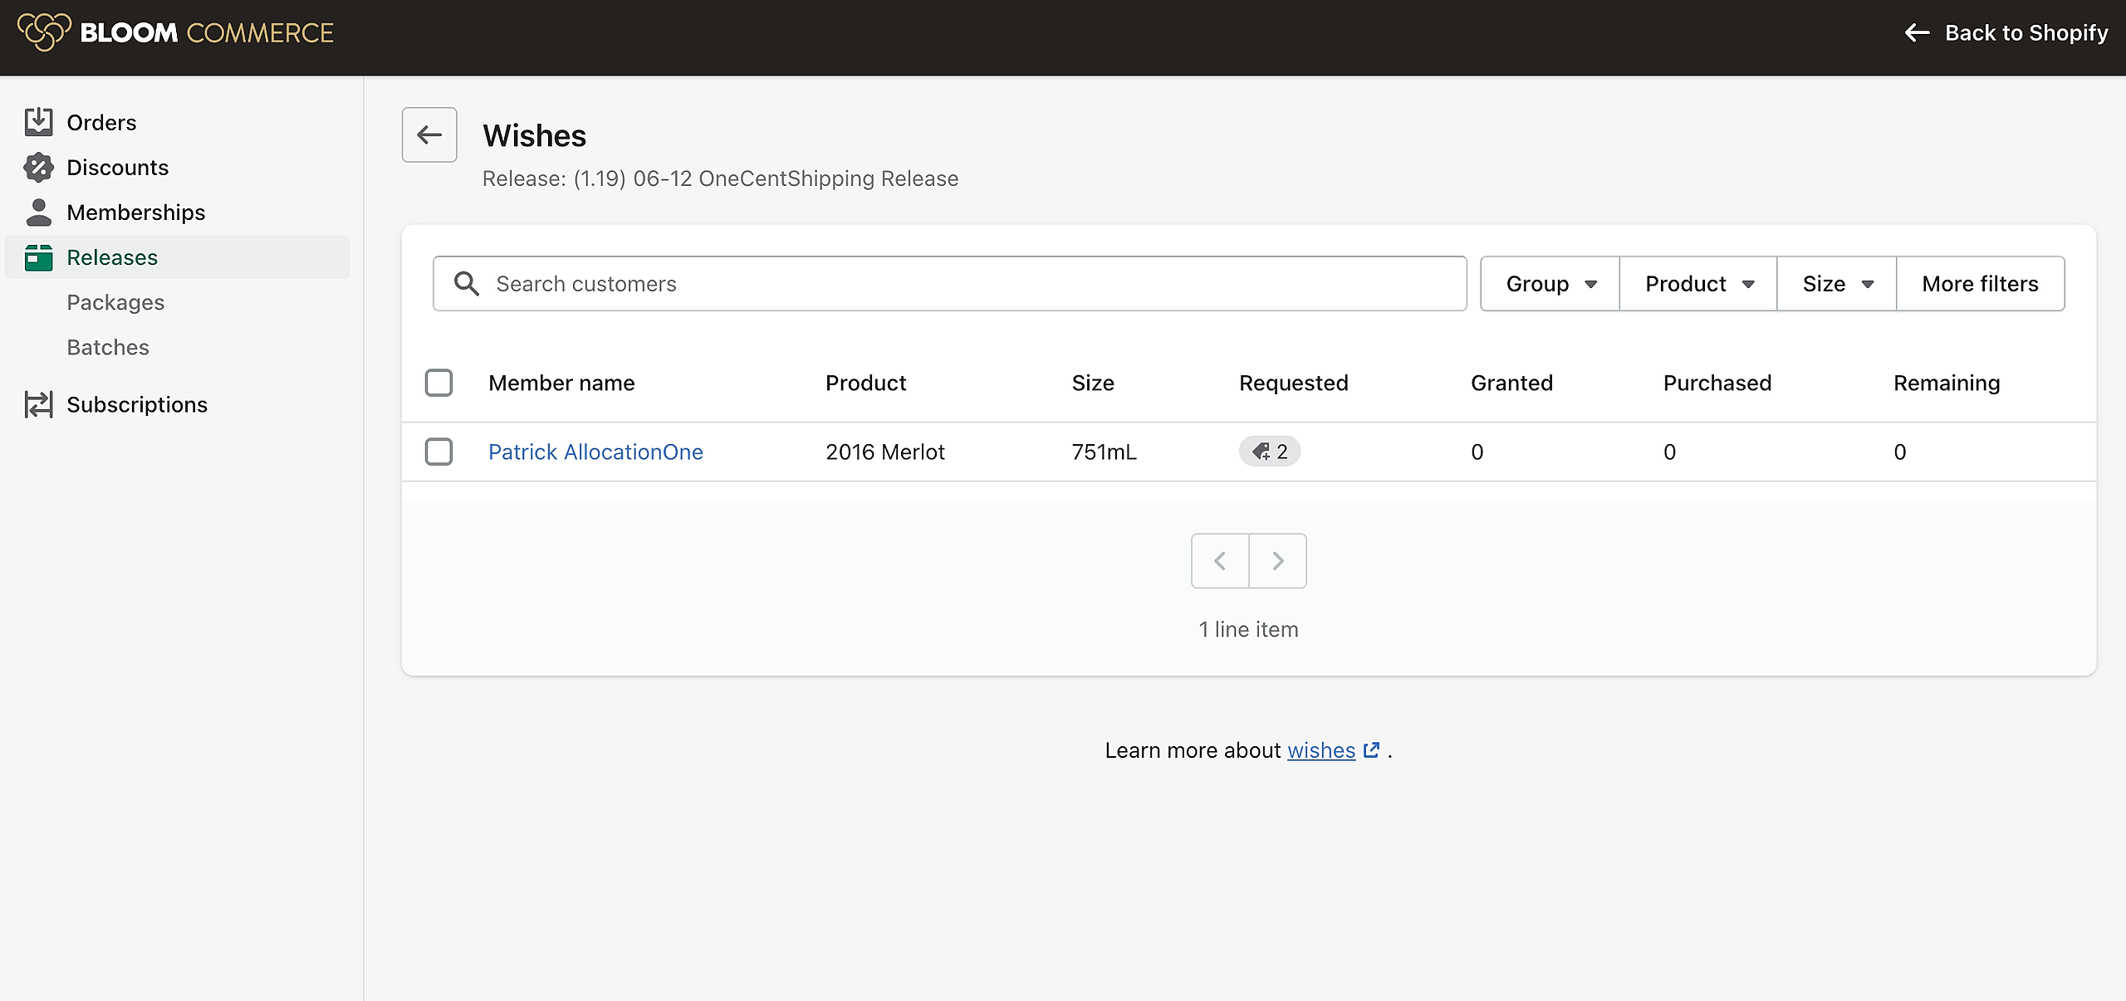Go to Packages in sidebar
The height and width of the screenshot is (1001, 2126).
115,302
